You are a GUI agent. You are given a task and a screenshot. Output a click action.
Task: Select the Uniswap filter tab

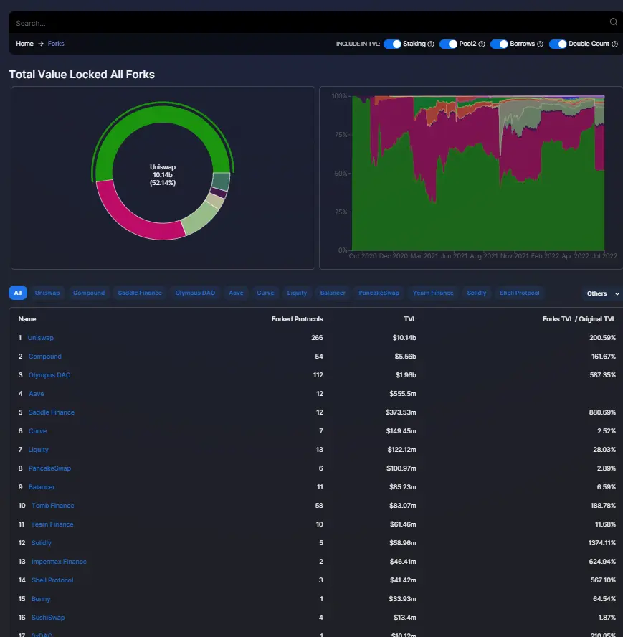pyautogui.click(x=47, y=293)
